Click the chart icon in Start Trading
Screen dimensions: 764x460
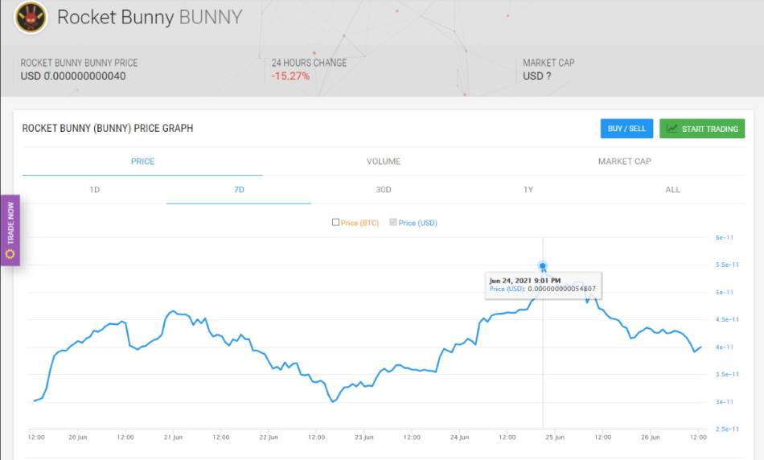click(x=672, y=129)
